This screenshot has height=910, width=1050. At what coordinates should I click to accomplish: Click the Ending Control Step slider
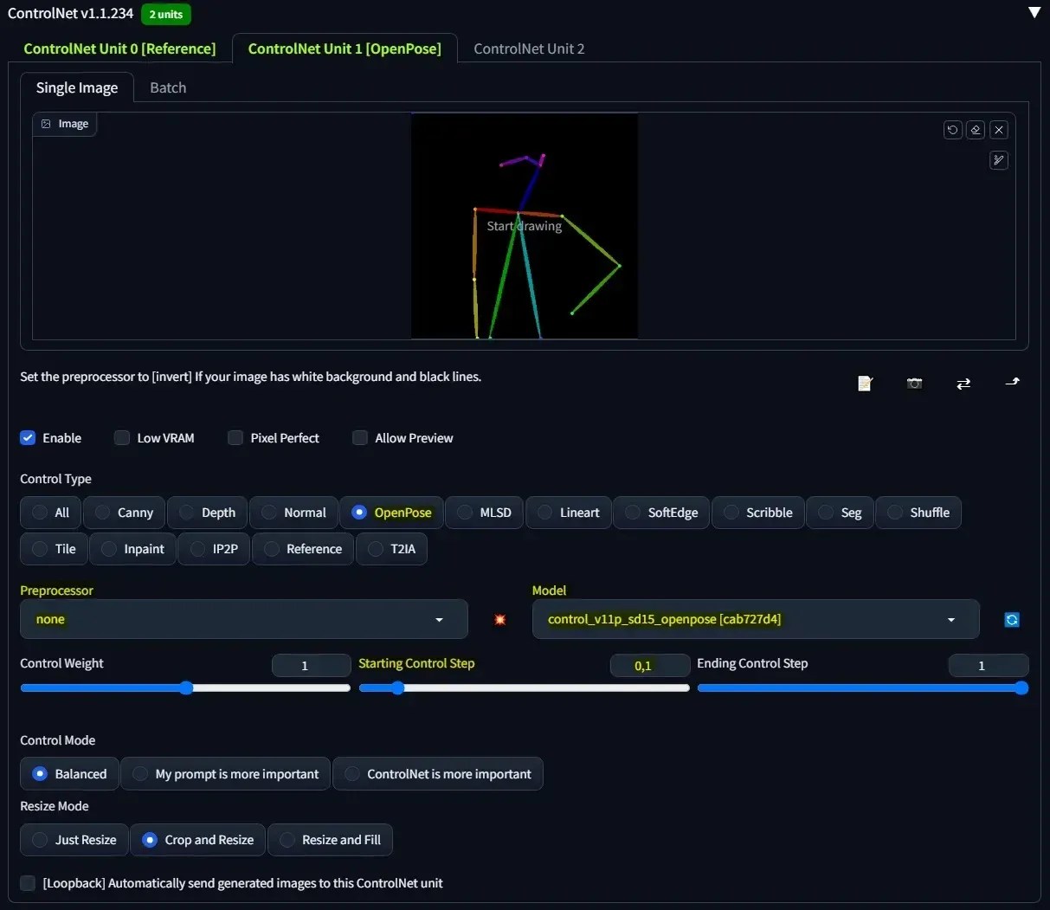(x=862, y=688)
